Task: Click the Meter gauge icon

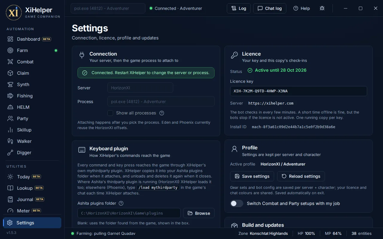Action: 10,211
